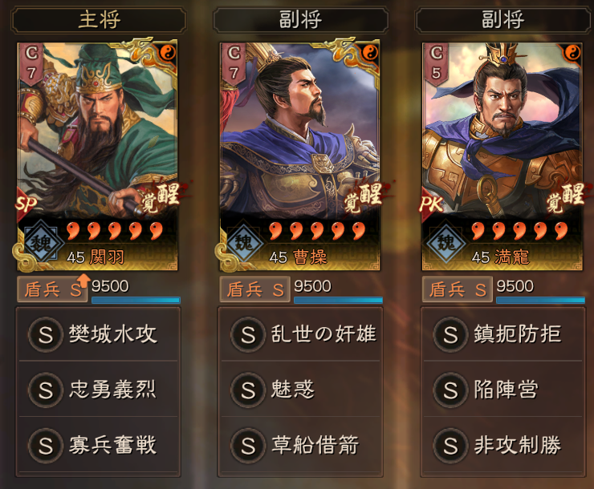Click the 主将 header tab
The height and width of the screenshot is (489, 594).
[x=99, y=20]
